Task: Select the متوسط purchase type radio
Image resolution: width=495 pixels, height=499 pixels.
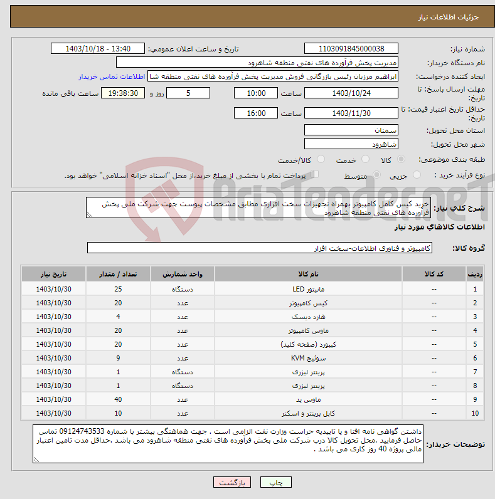Action: [x=376, y=175]
